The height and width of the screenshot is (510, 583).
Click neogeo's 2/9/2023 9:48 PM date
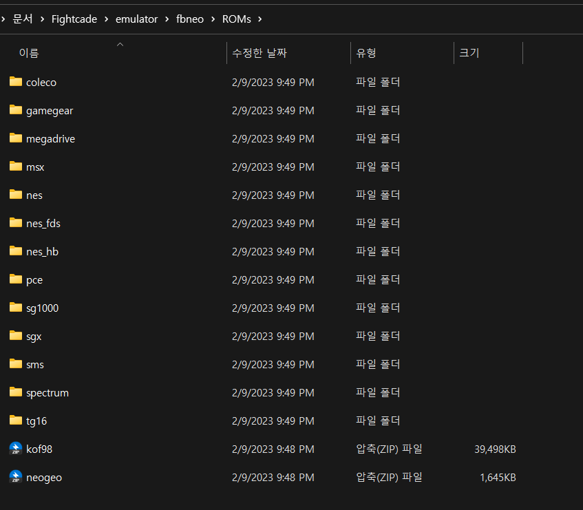click(x=273, y=477)
